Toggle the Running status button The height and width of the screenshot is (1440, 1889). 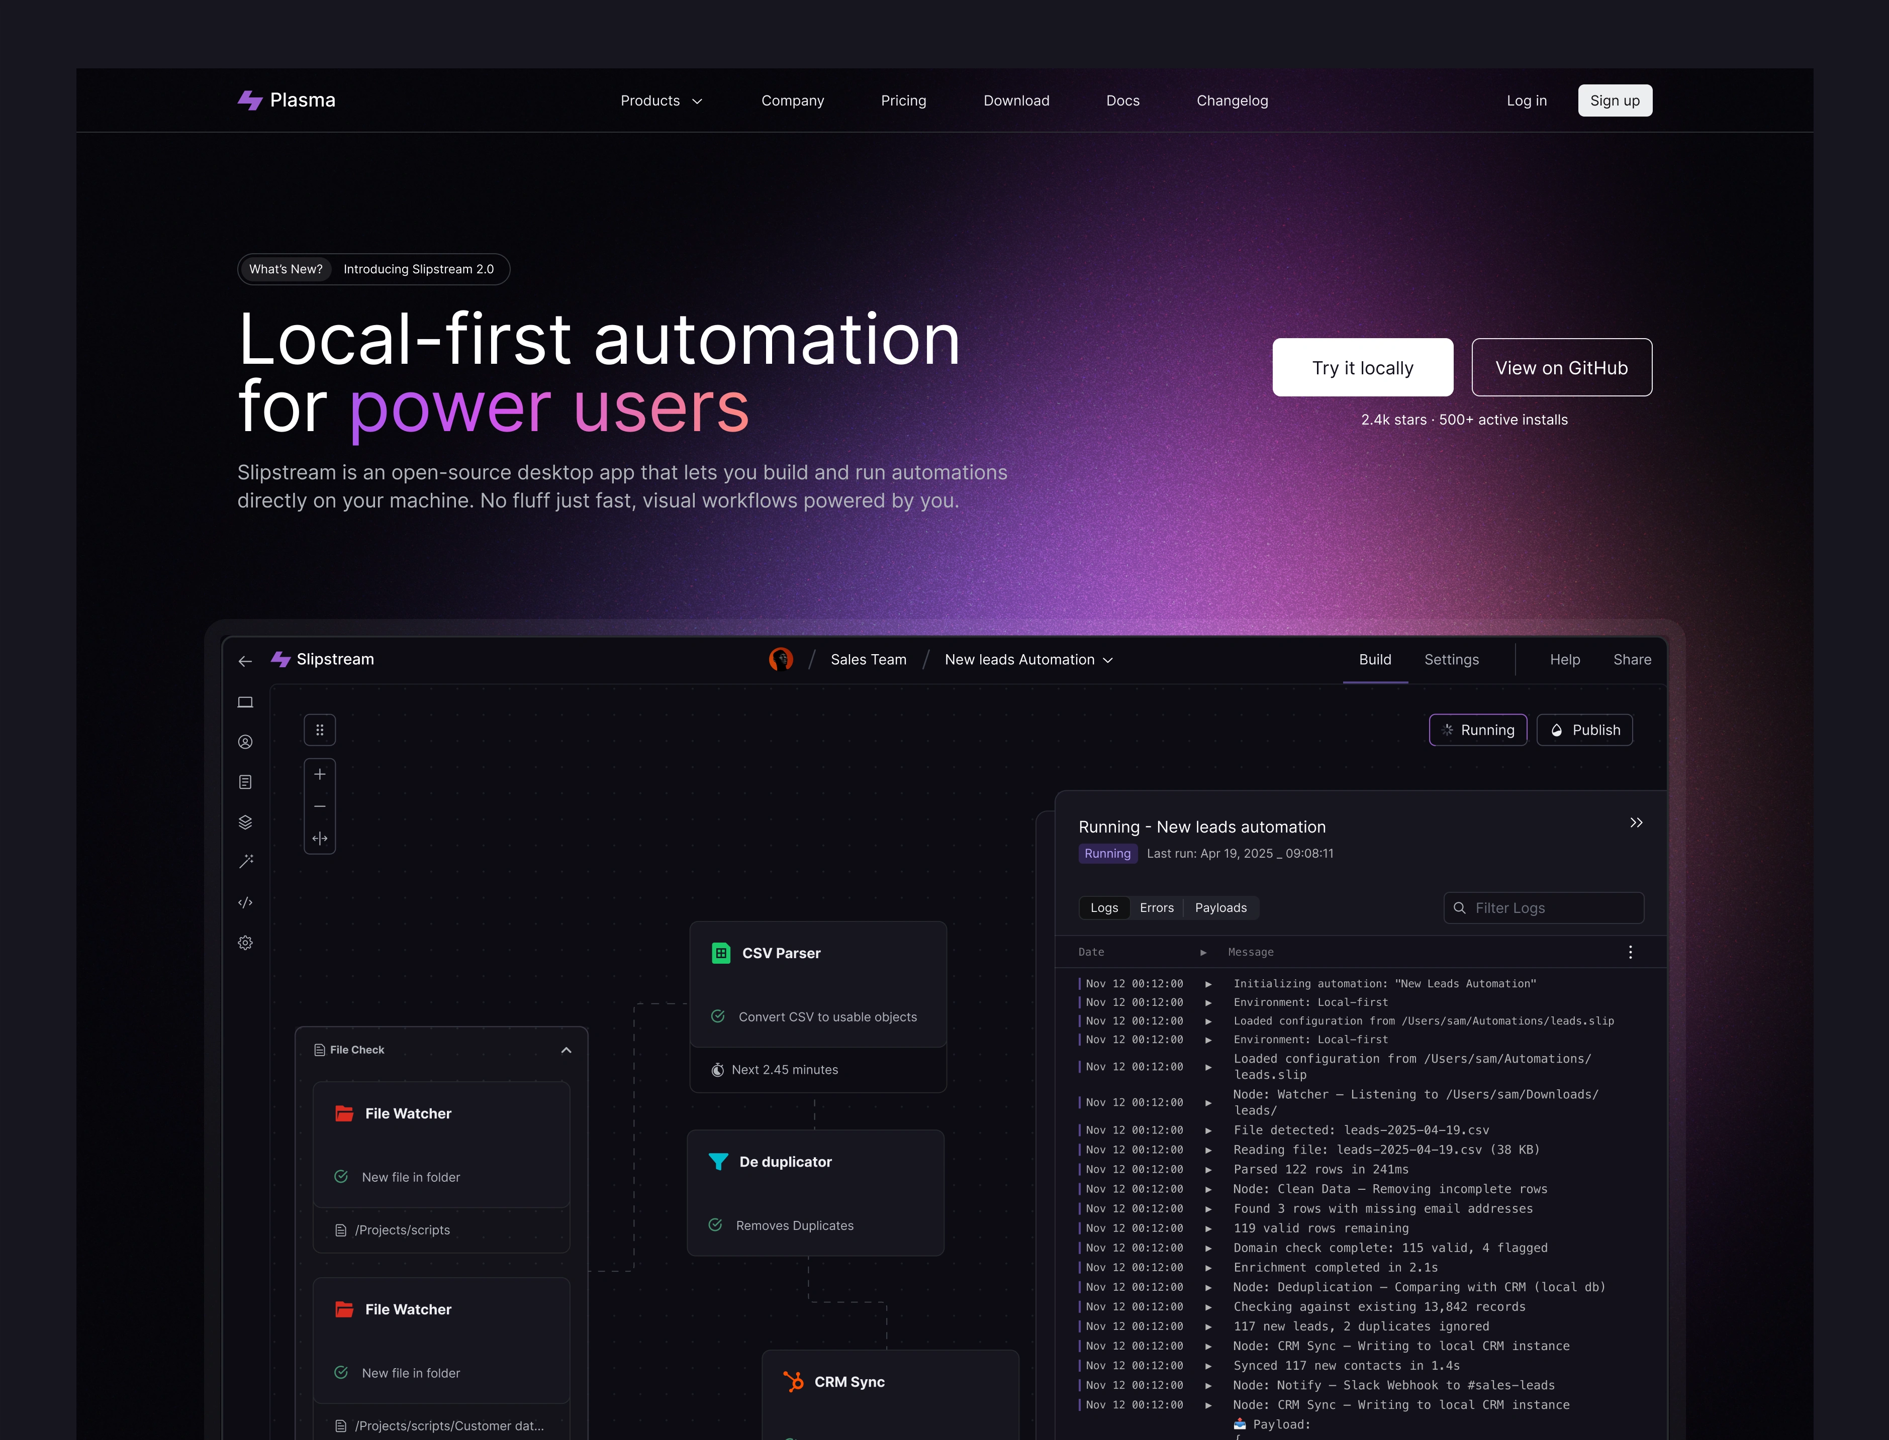tap(1477, 730)
